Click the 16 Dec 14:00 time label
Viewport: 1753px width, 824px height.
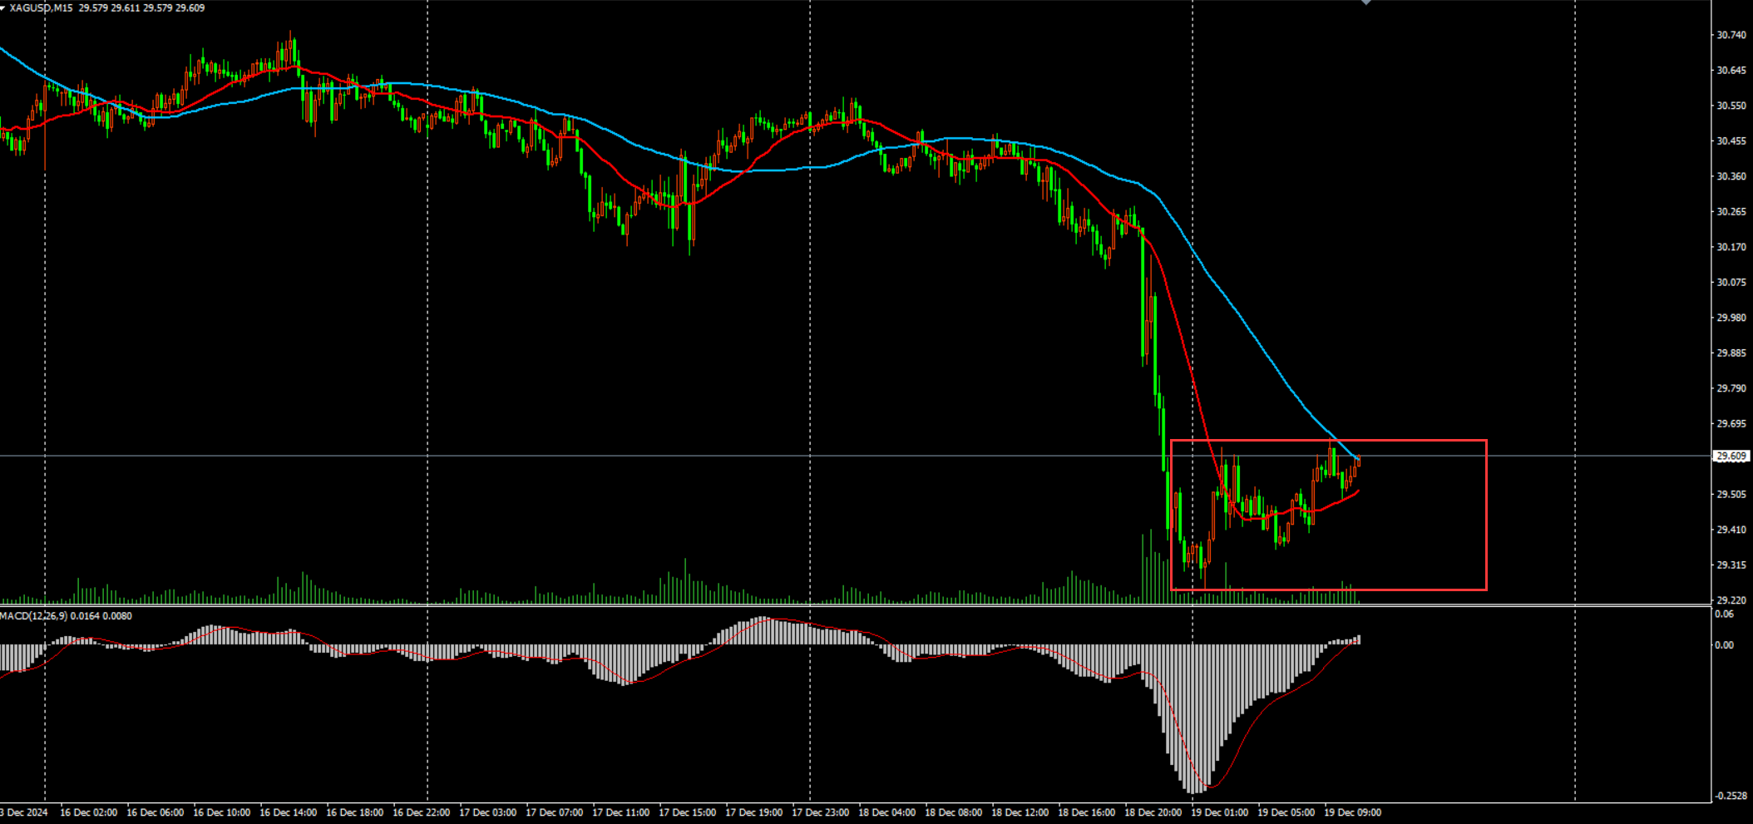pos(288,812)
